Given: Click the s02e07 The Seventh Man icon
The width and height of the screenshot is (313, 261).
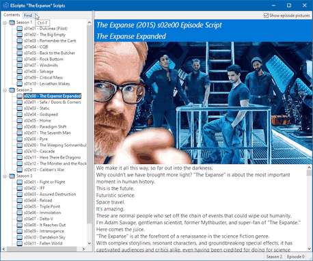Looking at the screenshot, I should click(x=20, y=133).
